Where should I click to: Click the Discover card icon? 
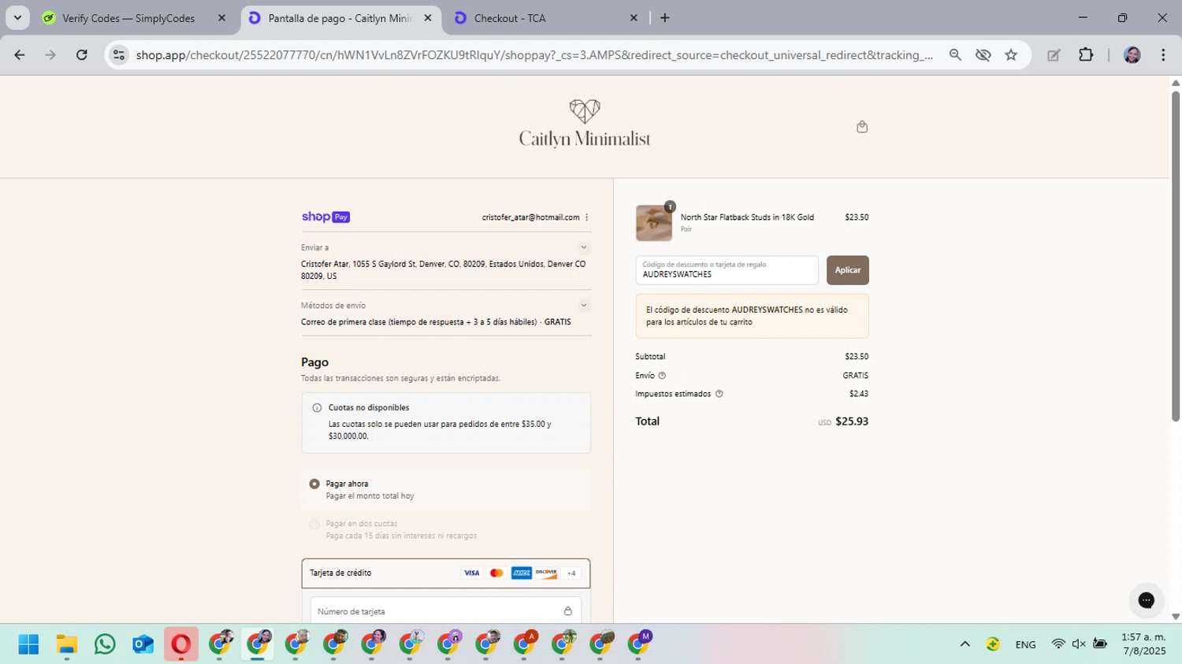point(546,573)
